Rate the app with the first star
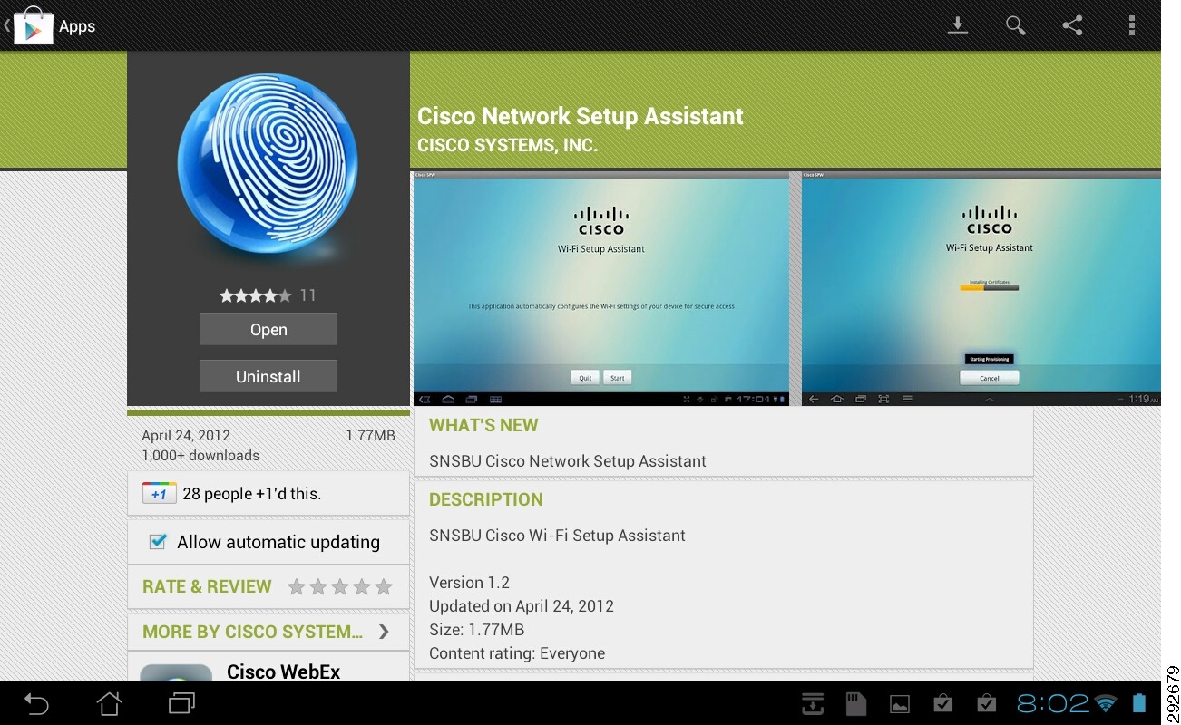This screenshot has width=1181, height=725. point(297,587)
